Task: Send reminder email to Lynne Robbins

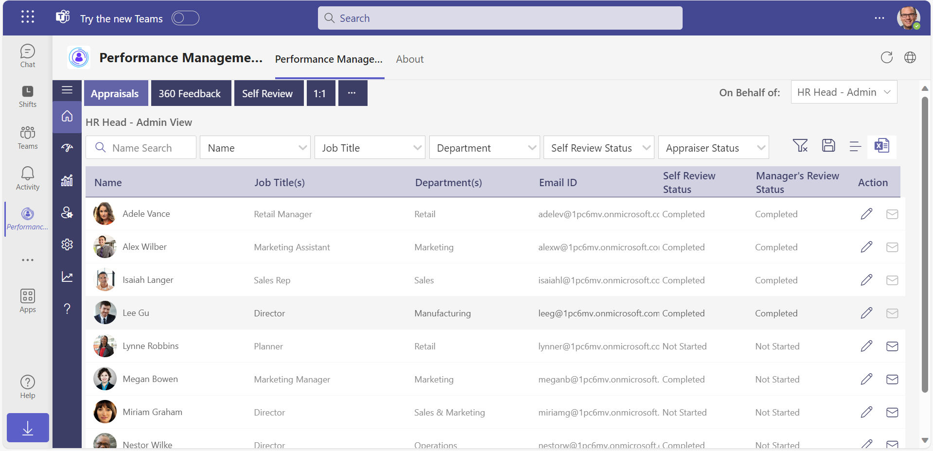Action: coord(892,346)
